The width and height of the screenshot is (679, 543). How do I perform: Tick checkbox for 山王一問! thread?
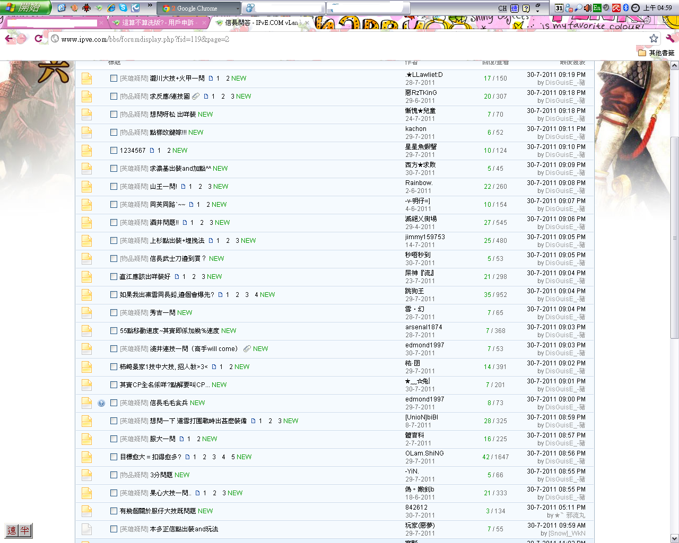114,186
